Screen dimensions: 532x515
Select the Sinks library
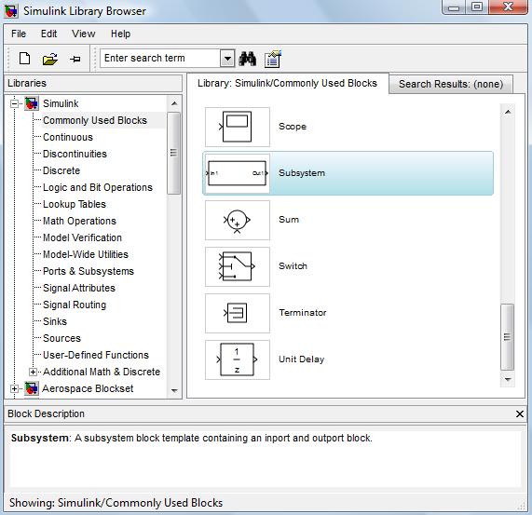[55, 321]
